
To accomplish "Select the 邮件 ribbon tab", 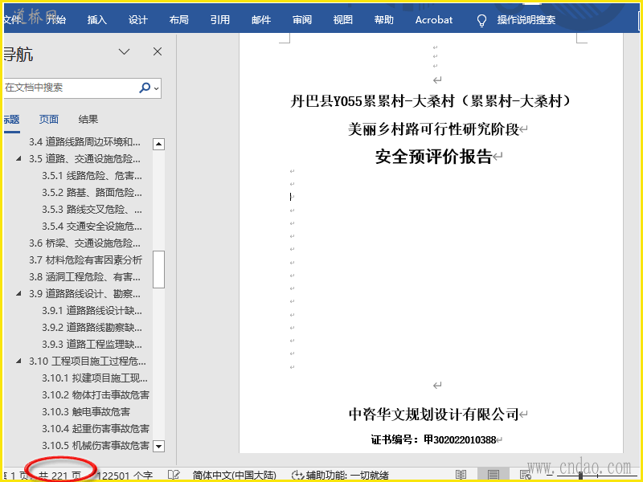I will [261, 19].
